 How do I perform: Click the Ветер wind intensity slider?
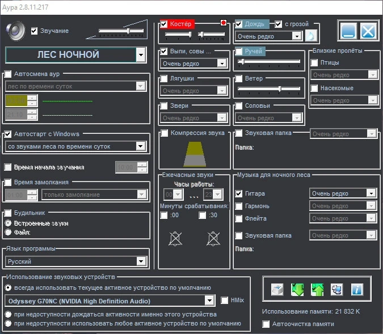[x=269, y=88]
